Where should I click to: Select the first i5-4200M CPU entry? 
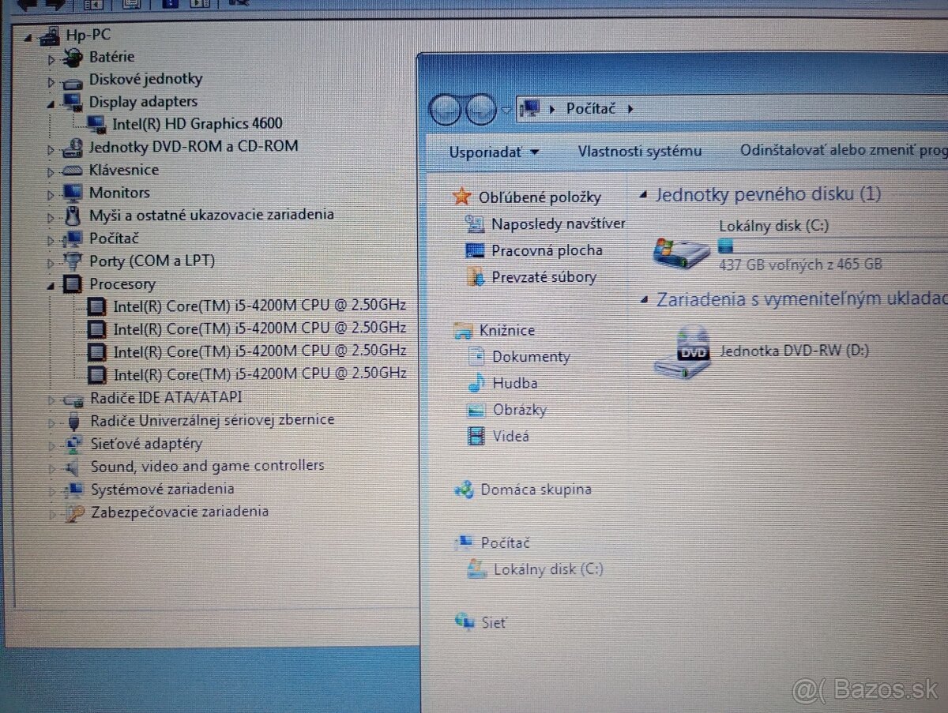260,306
